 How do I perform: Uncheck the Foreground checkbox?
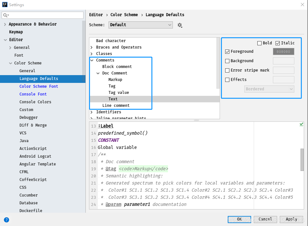click(x=227, y=51)
